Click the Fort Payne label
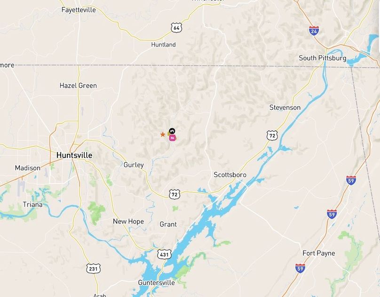The height and width of the screenshot is (297, 380). pos(319,253)
